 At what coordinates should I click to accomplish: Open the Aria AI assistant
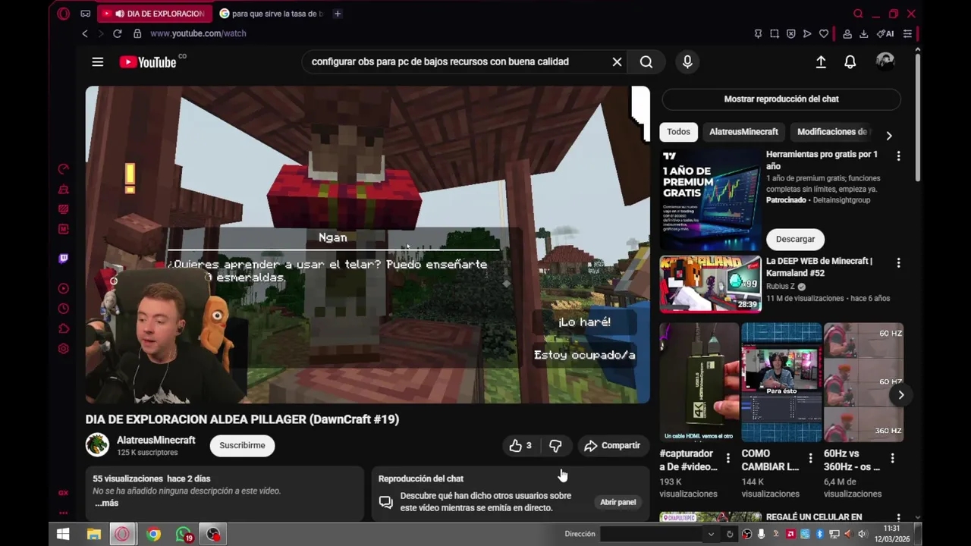[885, 33]
